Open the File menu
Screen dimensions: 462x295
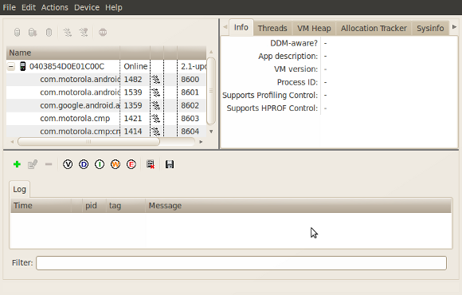[x=9, y=7]
